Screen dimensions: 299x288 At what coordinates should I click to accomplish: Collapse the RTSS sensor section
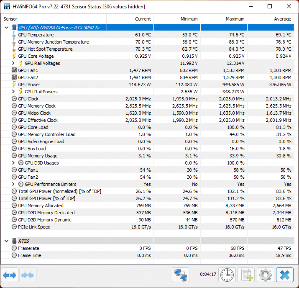point(6,241)
